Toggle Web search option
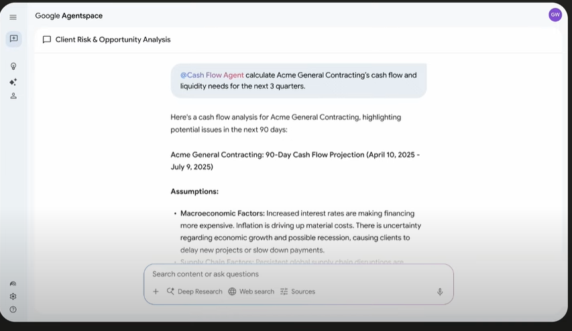The height and width of the screenshot is (331, 572). tap(251, 291)
